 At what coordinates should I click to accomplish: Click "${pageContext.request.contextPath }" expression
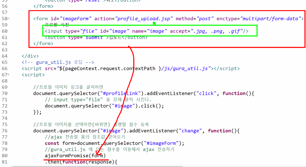click(x=110, y=69)
